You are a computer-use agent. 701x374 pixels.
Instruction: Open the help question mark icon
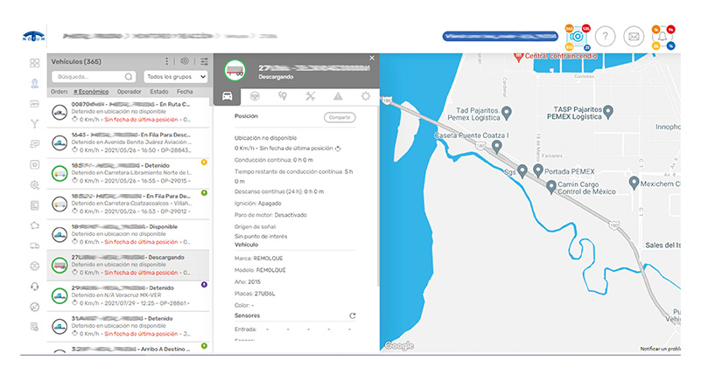[x=607, y=37]
